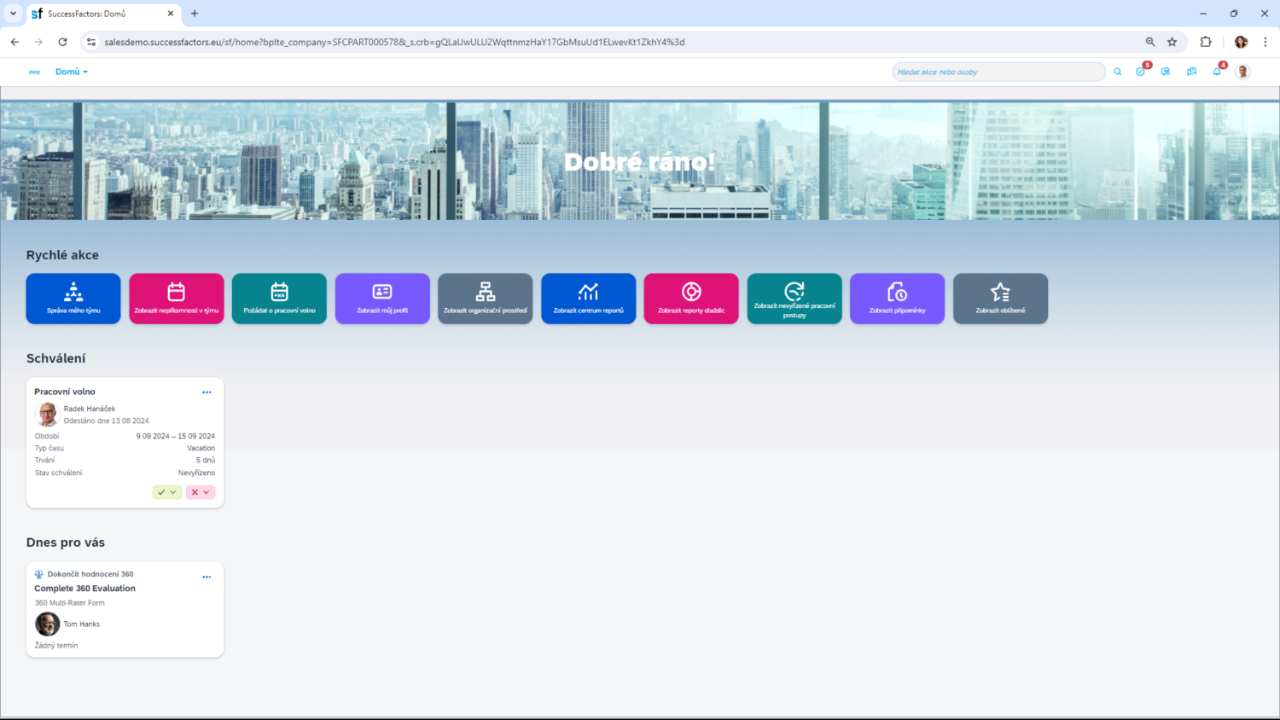The width and height of the screenshot is (1280, 720).
Task: Open Zobrazit oblíbené favorites tile
Action: click(x=1000, y=299)
